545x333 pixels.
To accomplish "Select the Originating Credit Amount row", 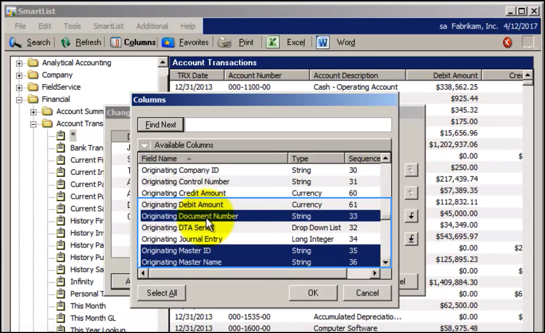I will (x=260, y=193).
